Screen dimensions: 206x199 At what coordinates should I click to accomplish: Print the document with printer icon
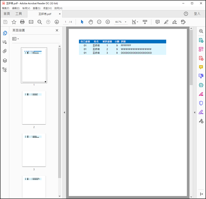pos(22,22)
